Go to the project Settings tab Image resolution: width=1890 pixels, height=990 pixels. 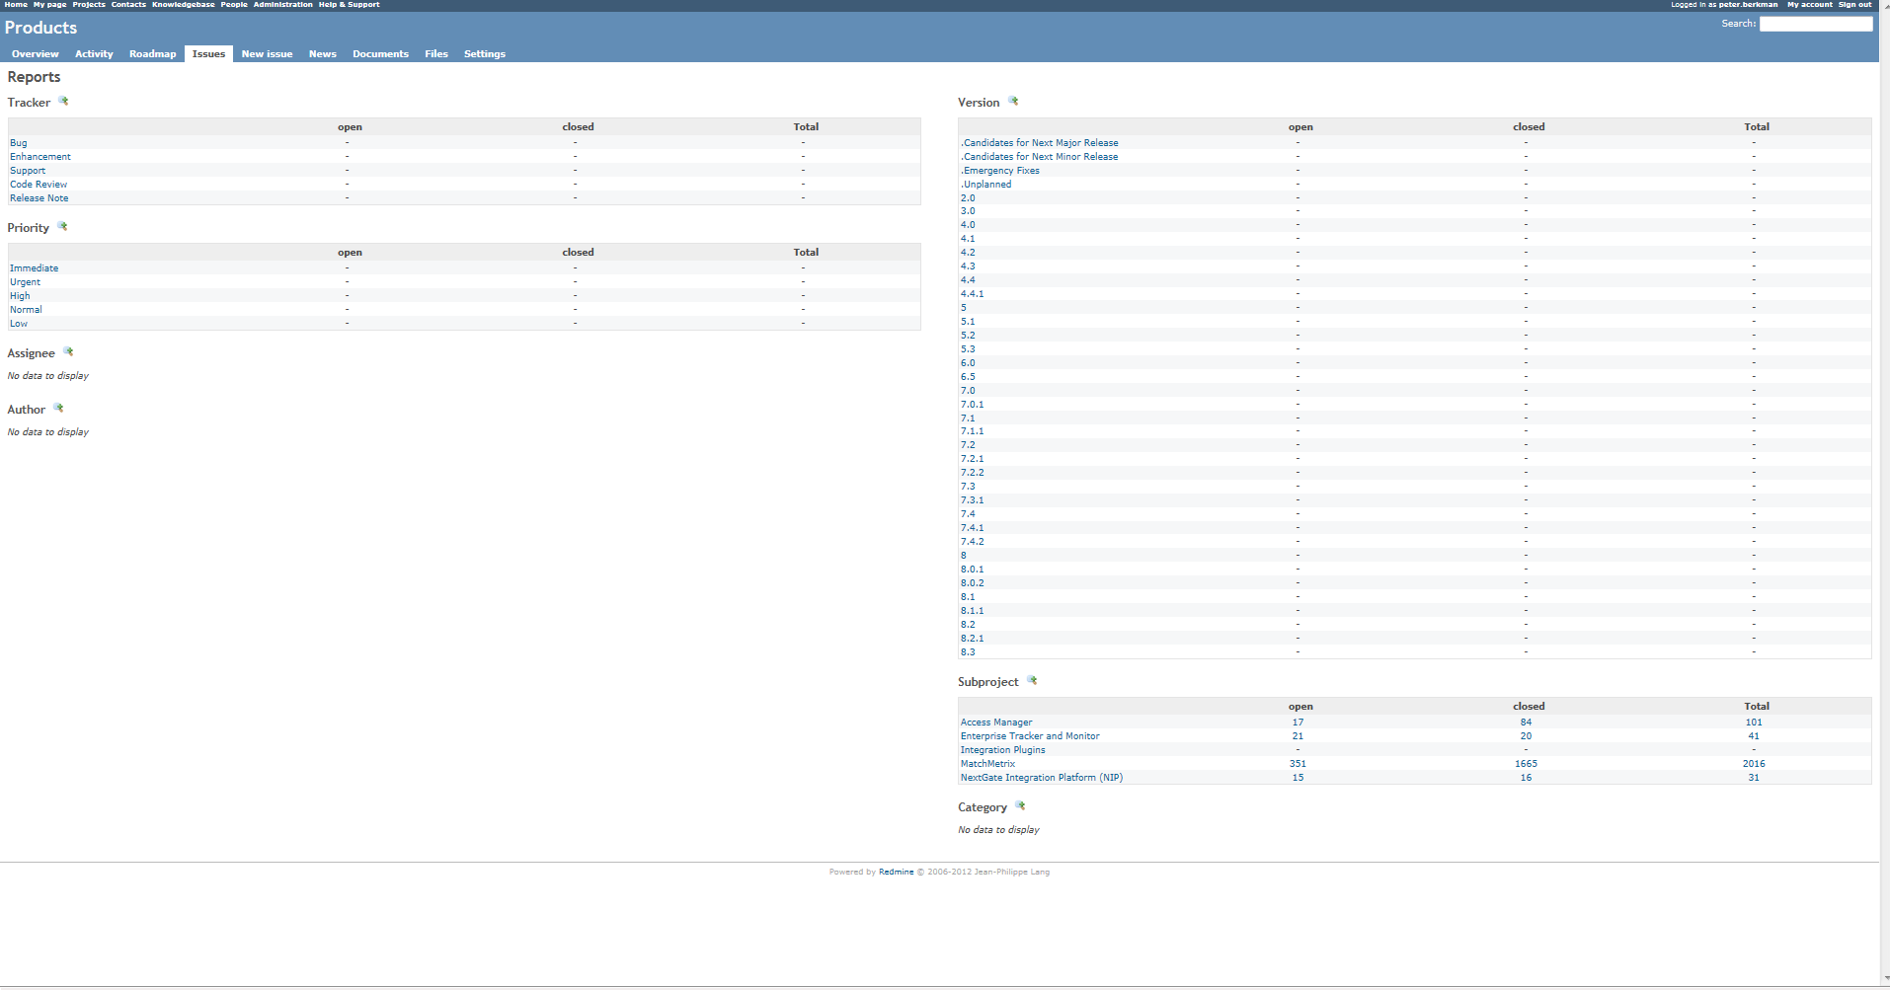(x=484, y=54)
